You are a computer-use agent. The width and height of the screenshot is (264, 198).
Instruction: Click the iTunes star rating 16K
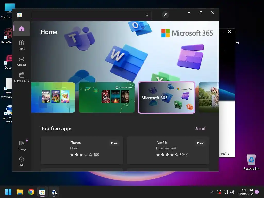coord(85,155)
